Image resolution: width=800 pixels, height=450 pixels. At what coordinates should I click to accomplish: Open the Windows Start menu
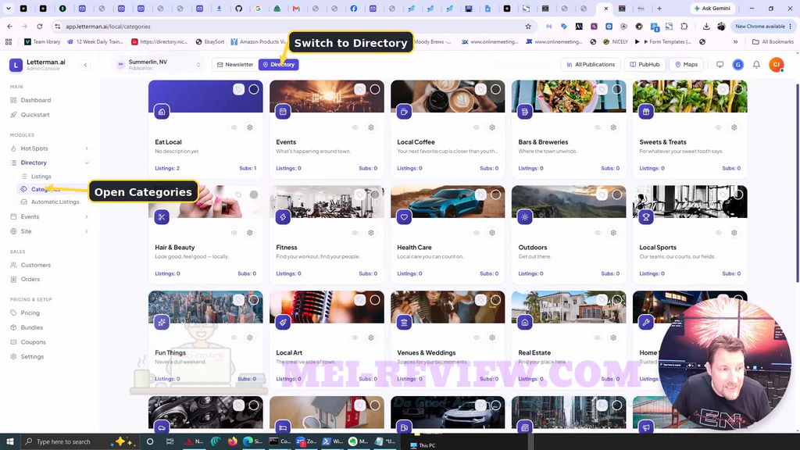click(9, 442)
